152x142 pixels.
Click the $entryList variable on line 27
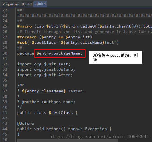pos(77,37)
